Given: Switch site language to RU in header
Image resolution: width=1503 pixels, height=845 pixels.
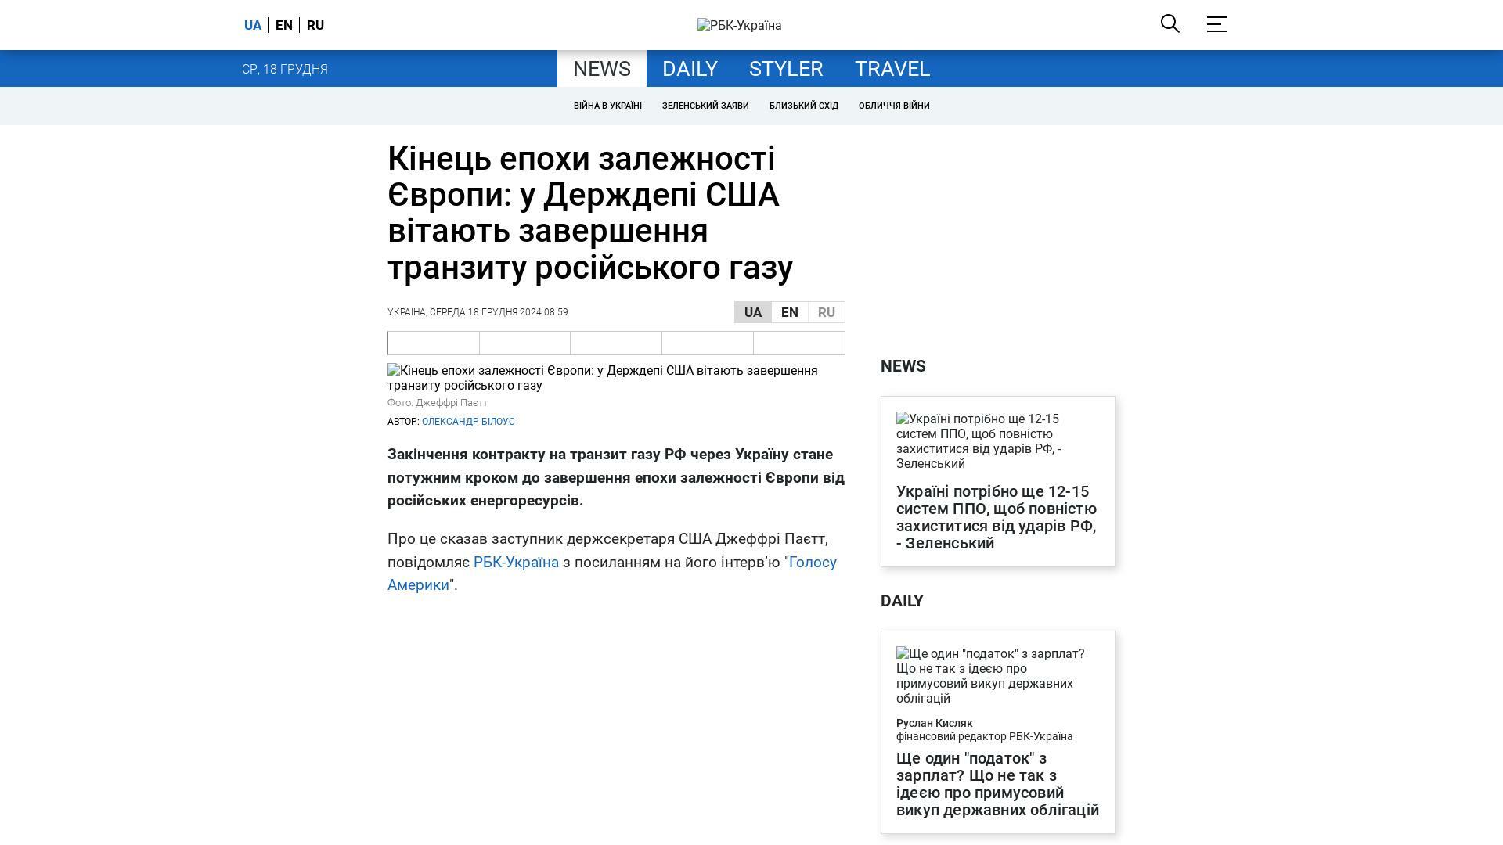Looking at the screenshot, I should coord(315,25).
